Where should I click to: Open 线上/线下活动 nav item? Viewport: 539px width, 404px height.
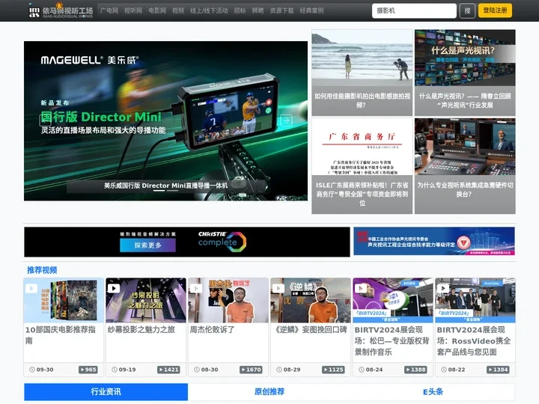(209, 10)
